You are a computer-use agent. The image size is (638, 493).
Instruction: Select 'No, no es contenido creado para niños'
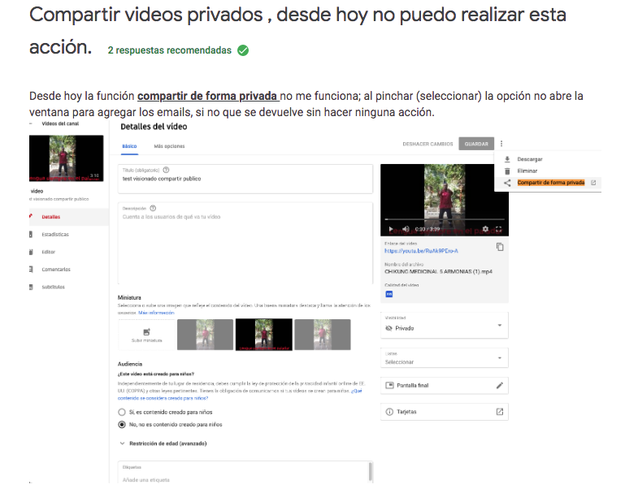click(122, 424)
